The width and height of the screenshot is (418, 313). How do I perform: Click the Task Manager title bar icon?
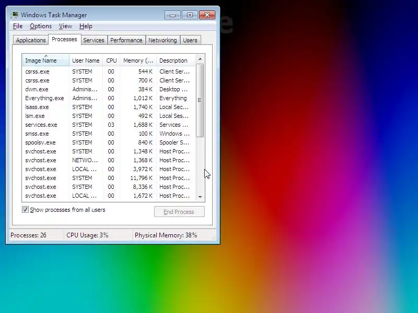[15, 15]
